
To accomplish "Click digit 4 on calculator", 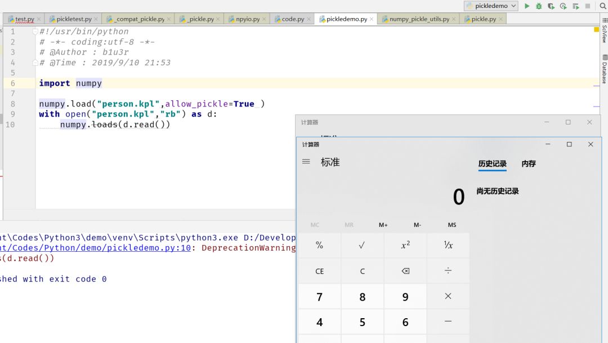I will click(x=320, y=322).
